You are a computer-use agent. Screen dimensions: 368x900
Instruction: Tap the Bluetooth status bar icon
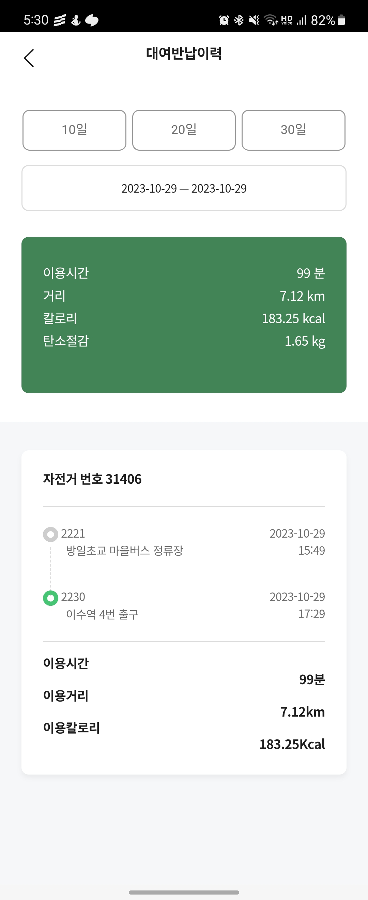(x=239, y=20)
